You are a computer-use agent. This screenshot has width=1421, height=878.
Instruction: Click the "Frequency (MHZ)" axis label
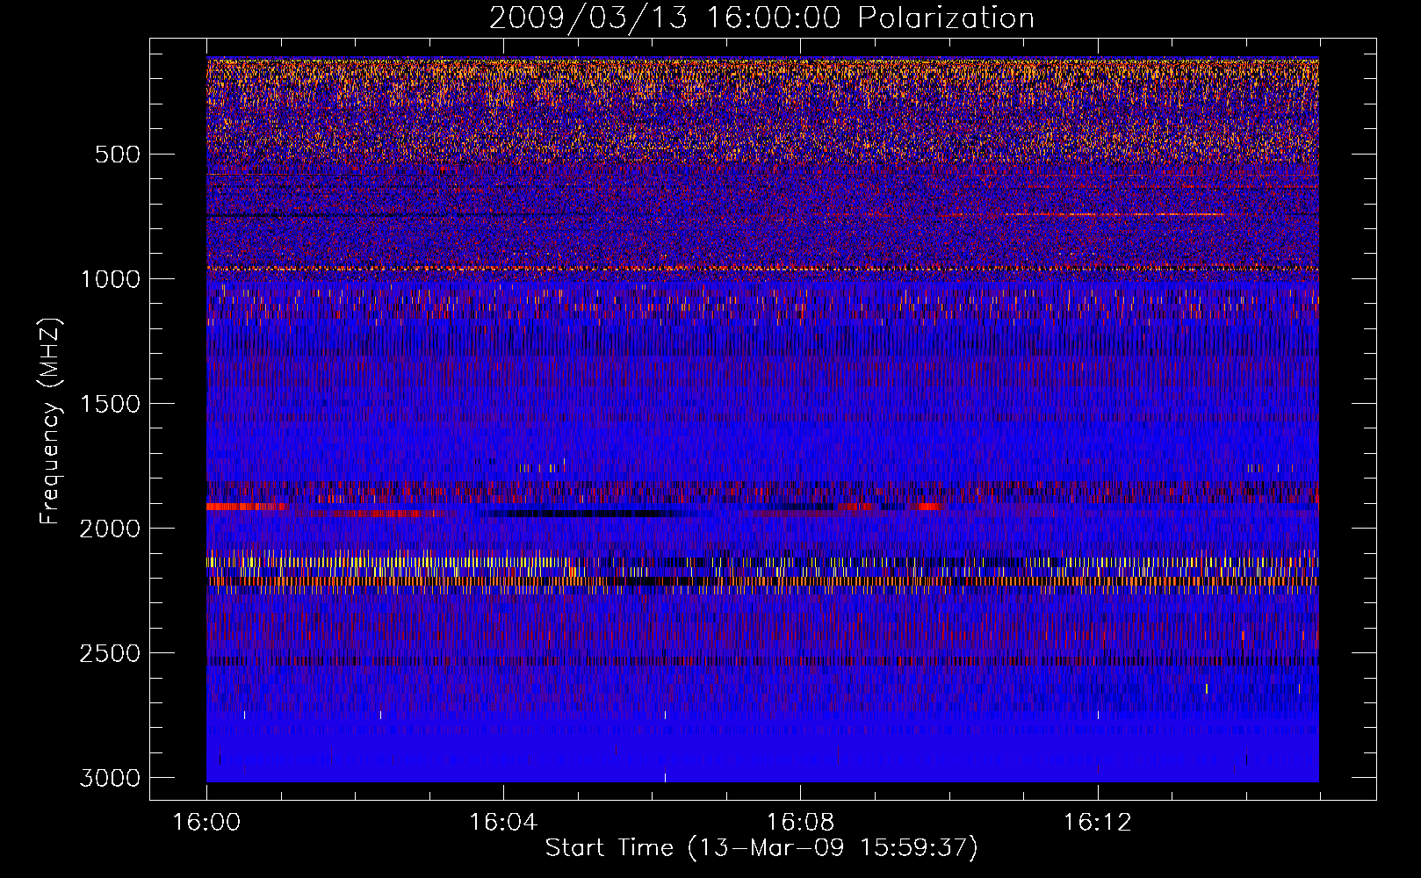[x=51, y=421]
